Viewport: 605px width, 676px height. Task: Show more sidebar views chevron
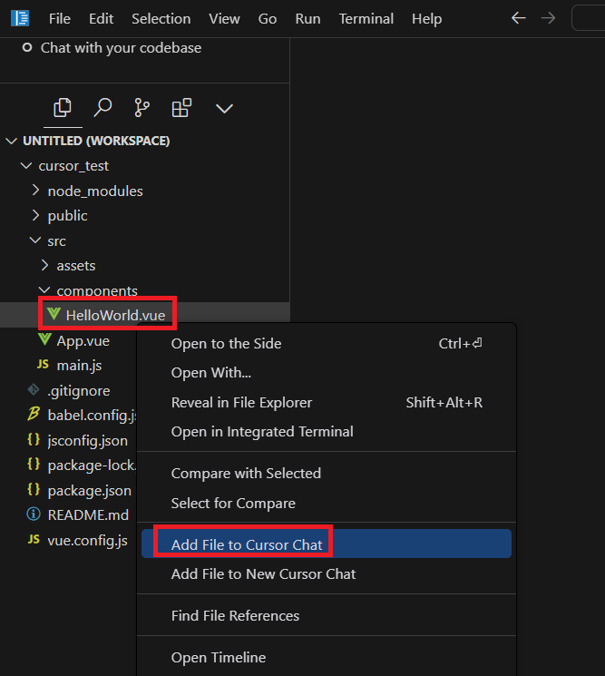(224, 109)
